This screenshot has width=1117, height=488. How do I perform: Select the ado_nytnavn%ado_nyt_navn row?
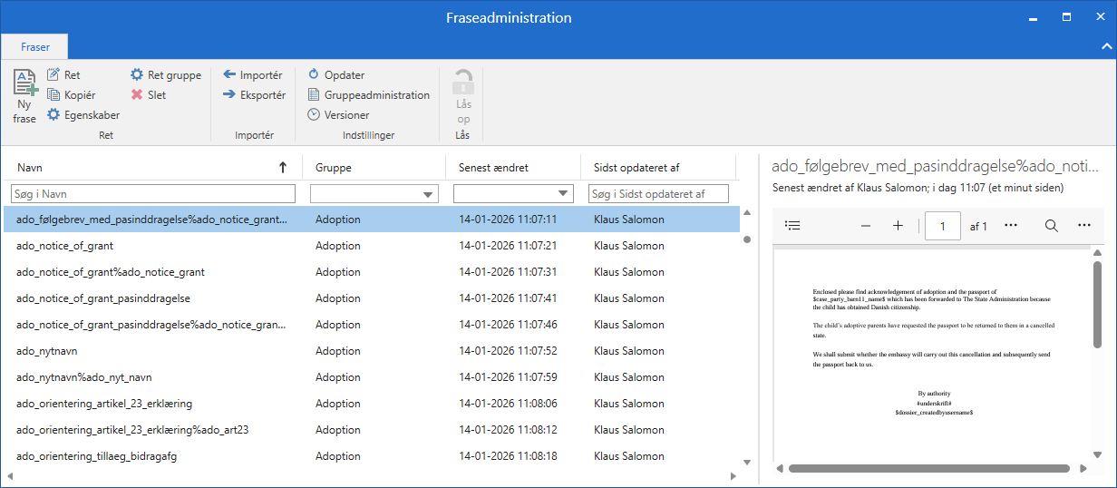[372, 377]
